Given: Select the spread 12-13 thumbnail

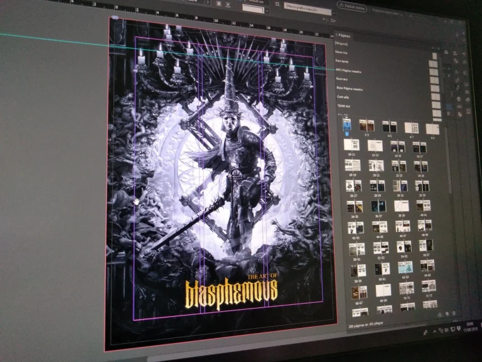Looking at the screenshot, I should tap(375, 146).
